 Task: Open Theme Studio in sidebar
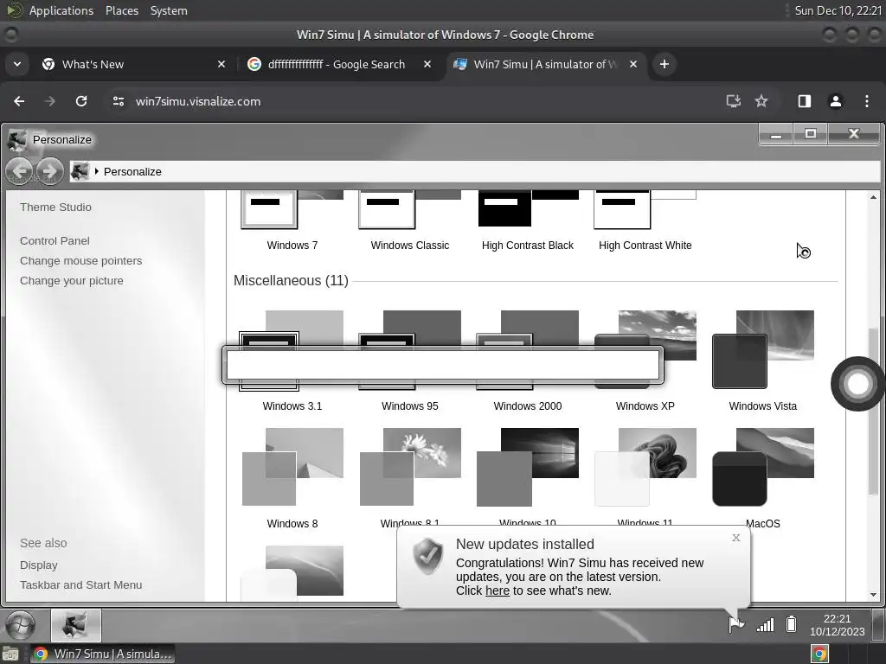pyautogui.click(x=55, y=207)
